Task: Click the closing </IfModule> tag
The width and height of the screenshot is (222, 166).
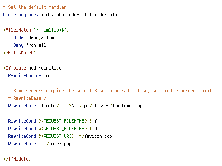Action: (x=17, y=159)
